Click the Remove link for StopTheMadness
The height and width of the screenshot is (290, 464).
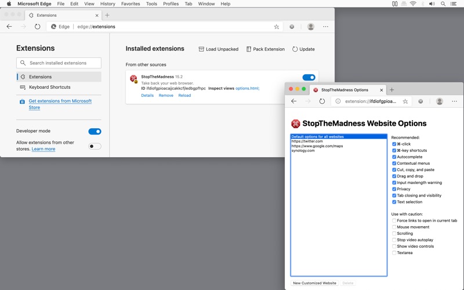[166, 95]
